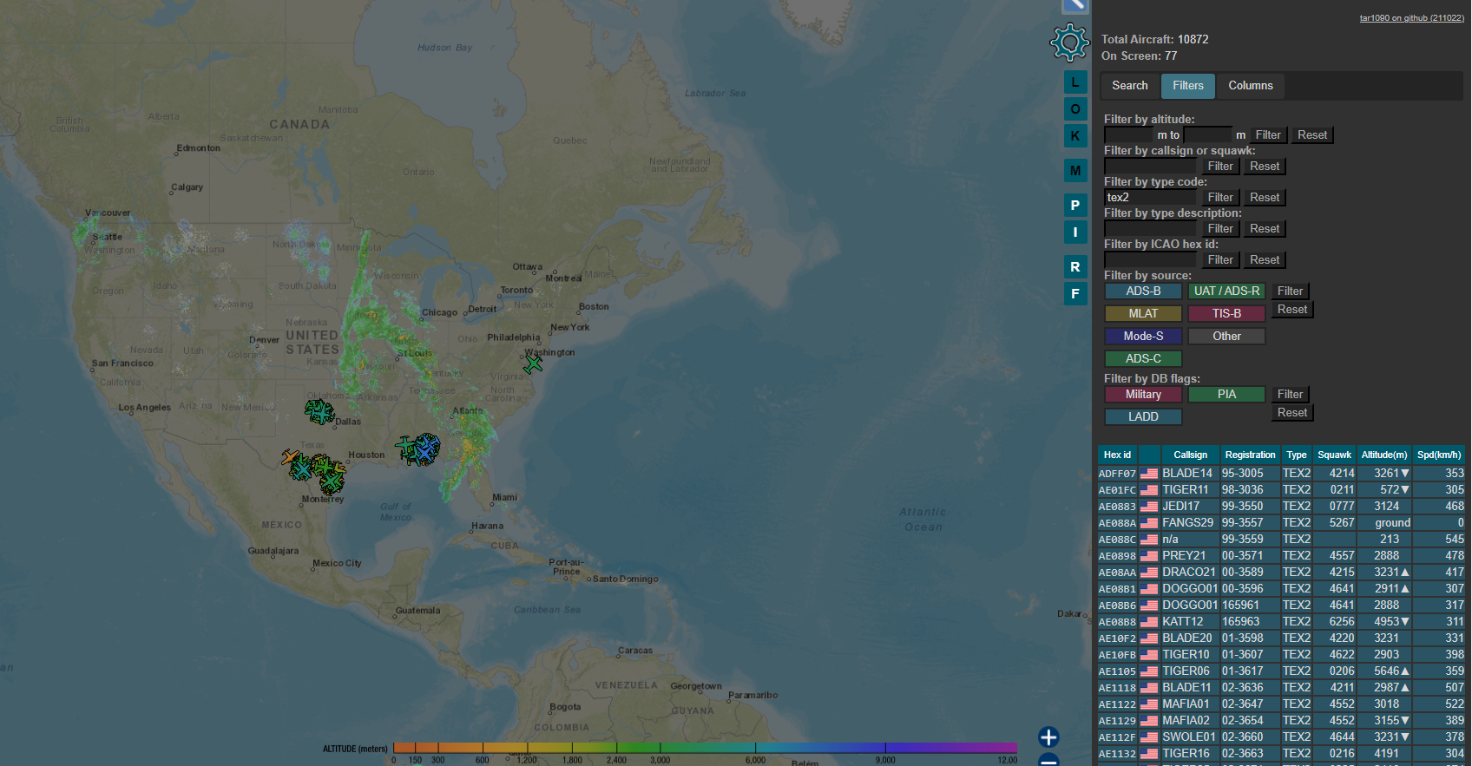The height and width of the screenshot is (766, 1472).
Task: Apply the callsign or squawk filter
Action: click(1220, 167)
